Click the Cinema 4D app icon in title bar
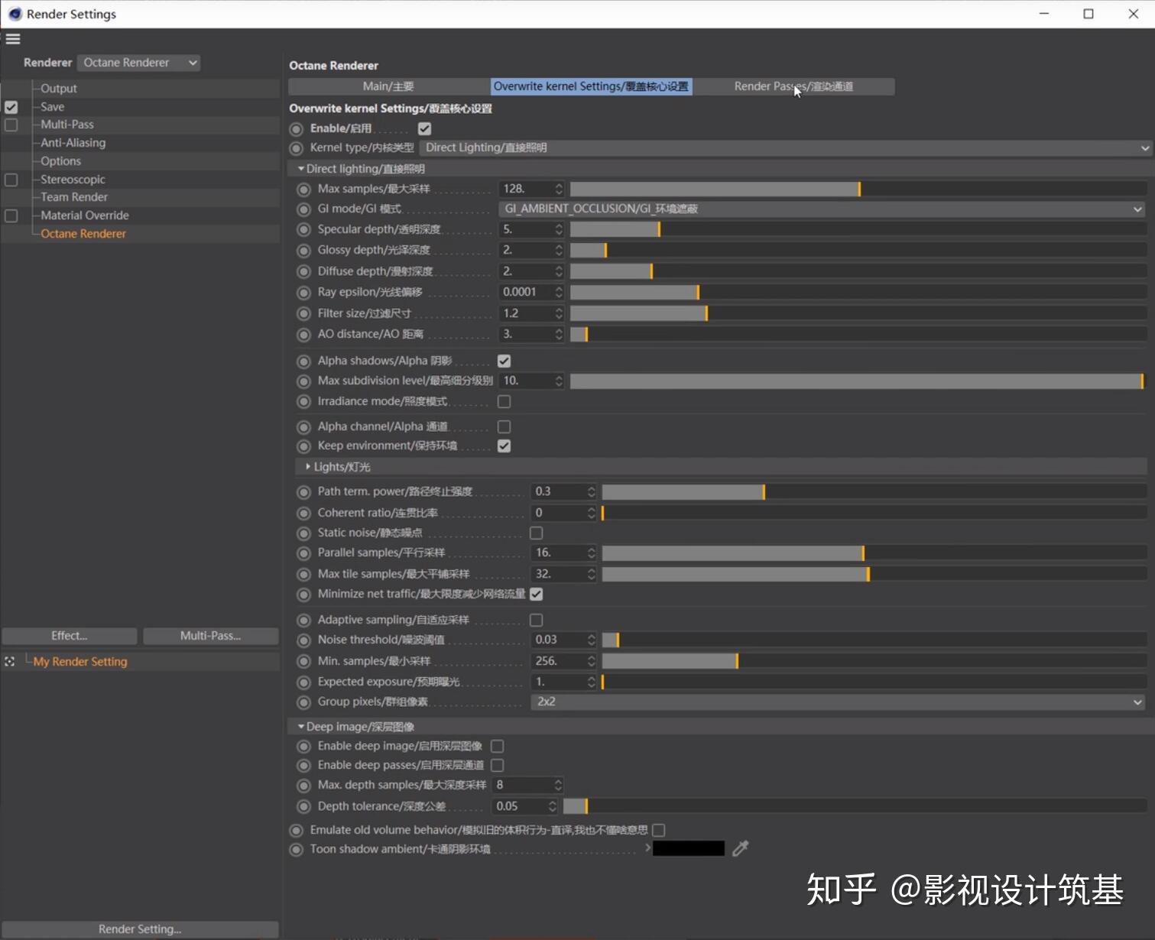This screenshot has height=940, width=1155. click(15, 14)
